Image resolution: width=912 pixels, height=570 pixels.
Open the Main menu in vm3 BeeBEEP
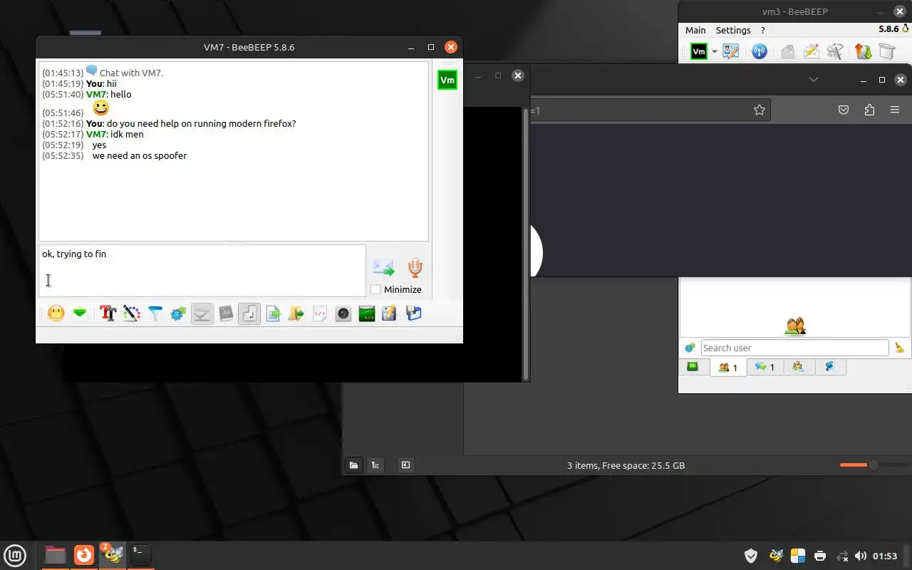pos(695,30)
